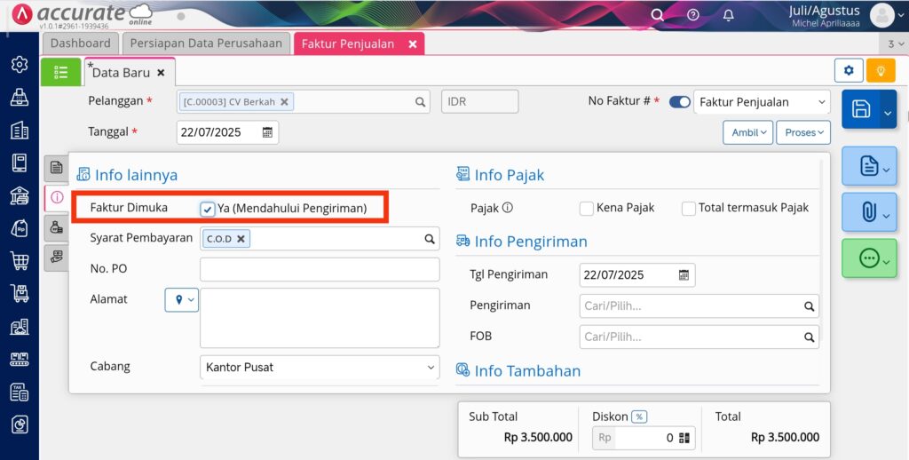The width and height of the screenshot is (909, 460).
Task: Open the Alamat location pin dropdown
Action: pyautogui.click(x=182, y=300)
